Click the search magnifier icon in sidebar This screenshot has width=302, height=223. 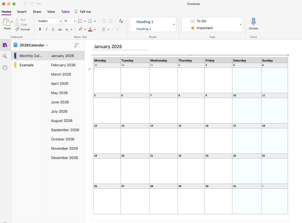pyautogui.click(x=5, y=56)
